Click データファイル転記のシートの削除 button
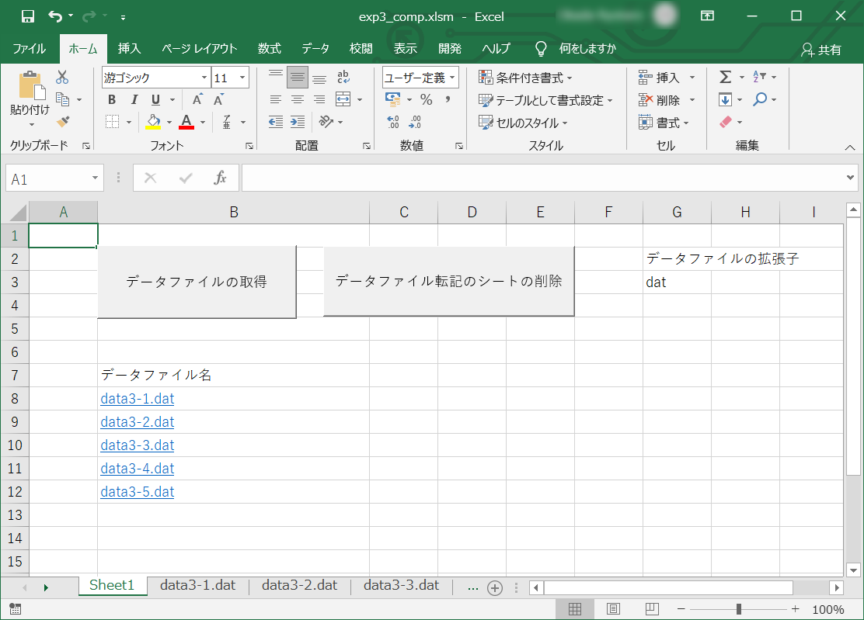 (x=448, y=281)
